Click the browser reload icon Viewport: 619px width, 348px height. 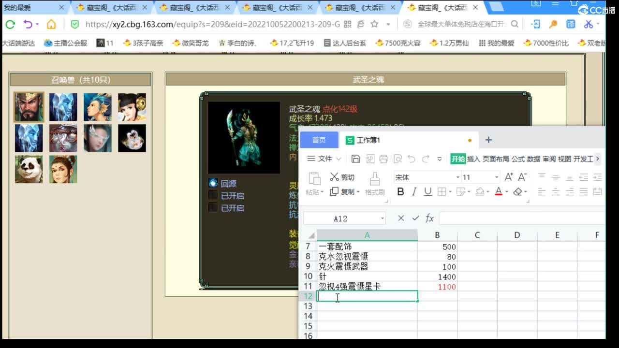[10, 24]
